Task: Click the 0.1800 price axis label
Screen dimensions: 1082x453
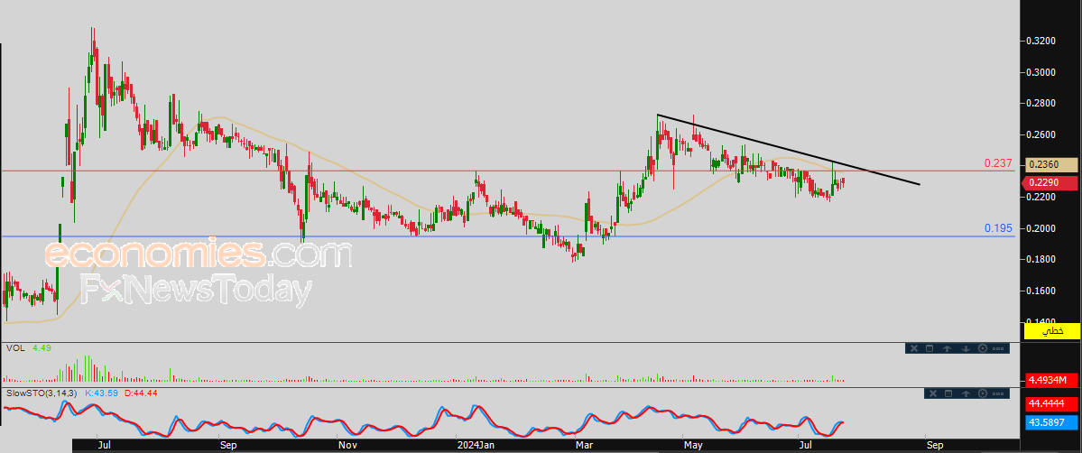Action: tap(1040, 259)
